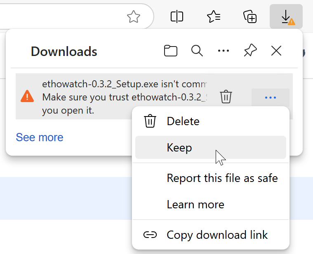This screenshot has width=313, height=254.
Task: Open the Collections panel
Action: (x=250, y=16)
